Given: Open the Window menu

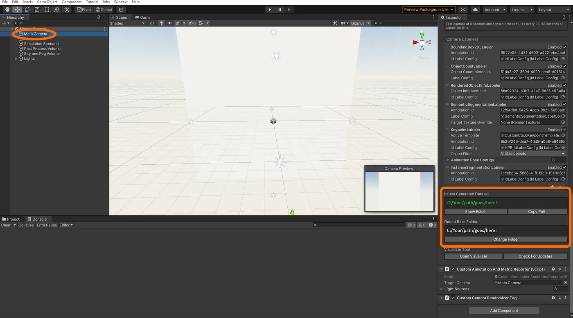Looking at the screenshot, I should [121, 2].
